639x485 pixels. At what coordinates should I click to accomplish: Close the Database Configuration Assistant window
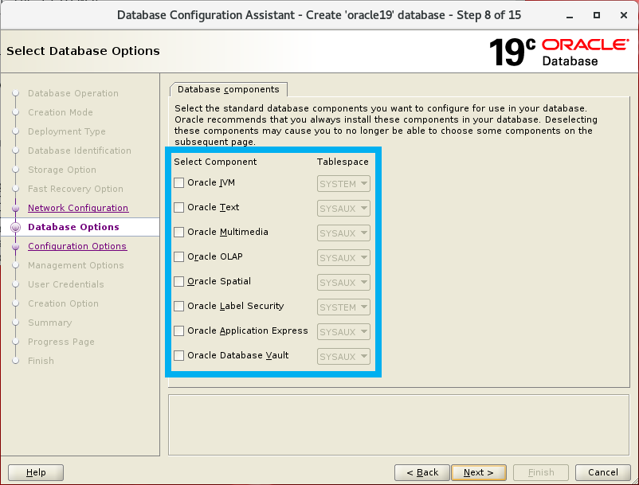(x=624, y=15)
